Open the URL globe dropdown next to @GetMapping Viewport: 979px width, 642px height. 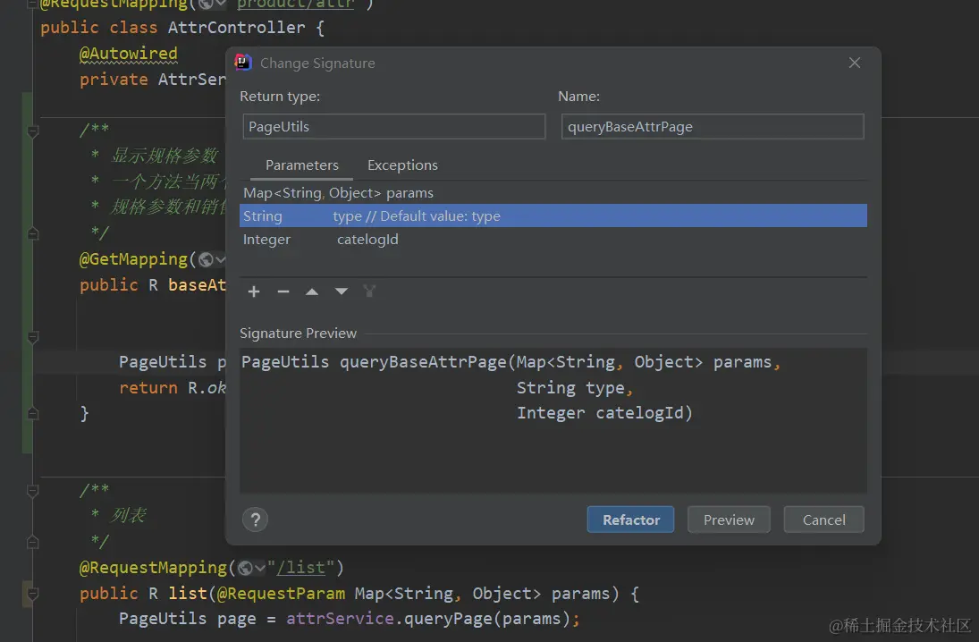coord(212,259)
